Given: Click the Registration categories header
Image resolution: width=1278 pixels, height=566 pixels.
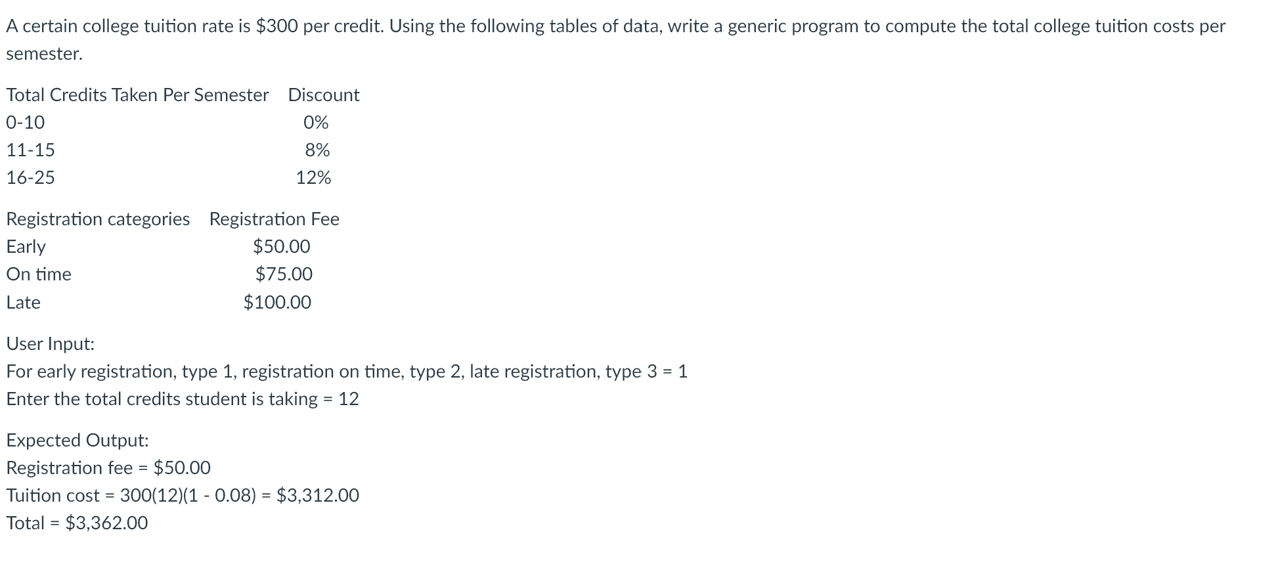Looking at the screenshot, I should 98,219.
